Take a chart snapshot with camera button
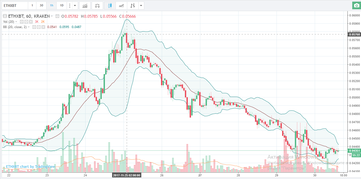 356,5
